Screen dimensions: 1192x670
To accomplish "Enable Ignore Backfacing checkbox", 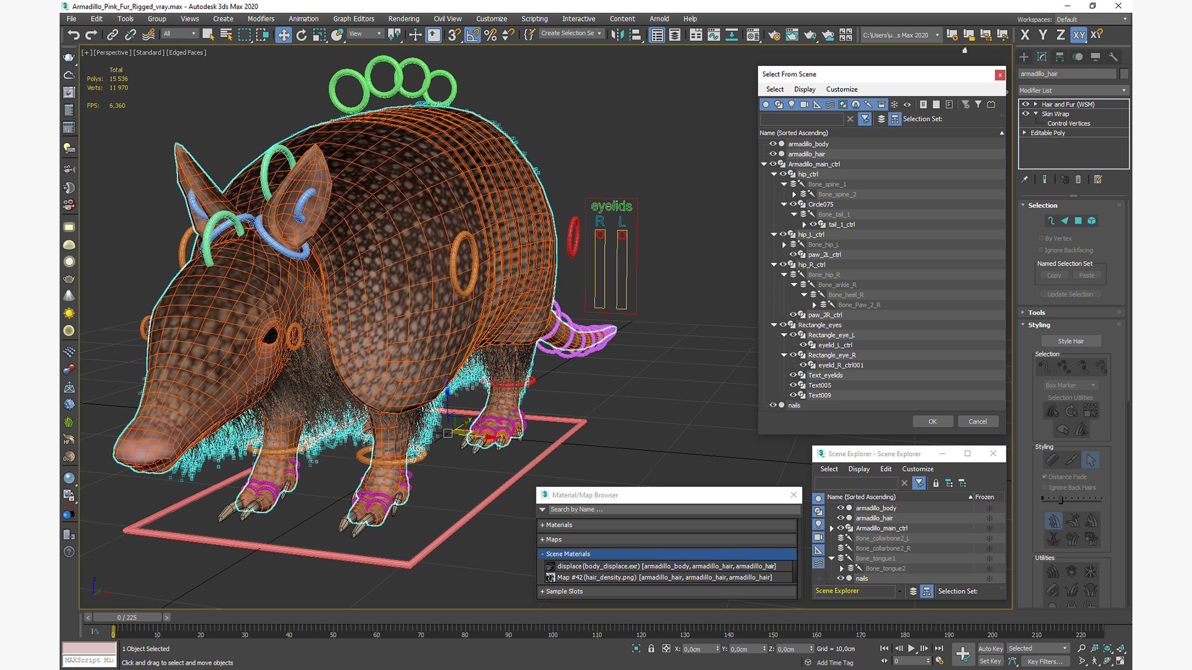I will click(1041, 250).
